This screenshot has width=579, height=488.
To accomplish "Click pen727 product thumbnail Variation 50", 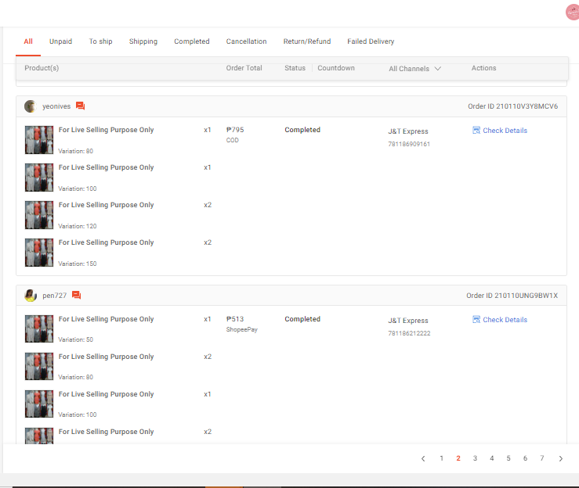I will [39, 329].
